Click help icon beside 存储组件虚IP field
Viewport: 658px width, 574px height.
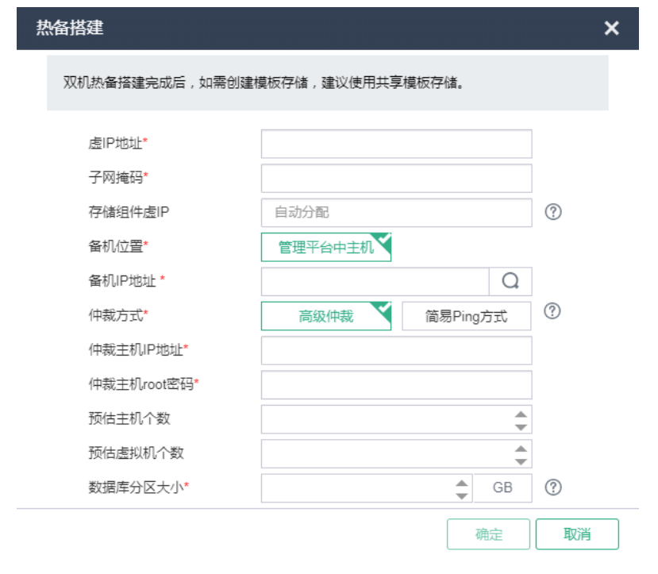click(x=553, y=212)
